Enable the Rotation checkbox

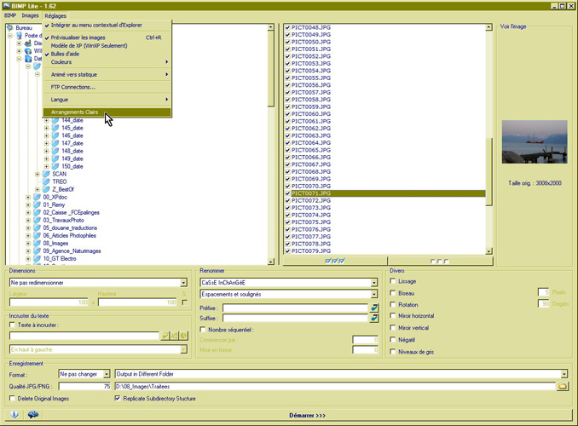(391, 303)
